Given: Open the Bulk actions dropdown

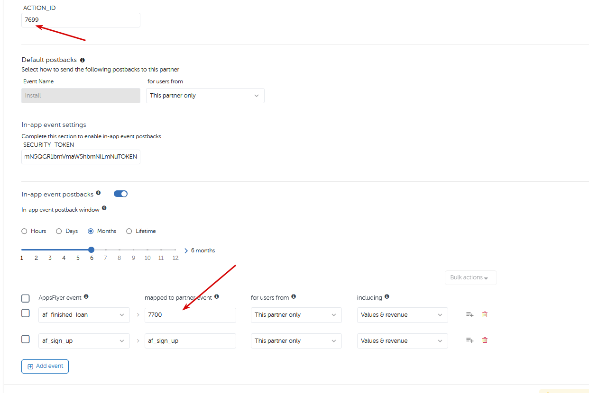Looking at the screenshot, I should pyautogui.click(x=470, y=277).
